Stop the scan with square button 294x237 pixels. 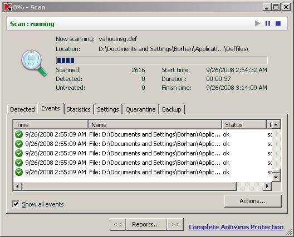(278, 23)
